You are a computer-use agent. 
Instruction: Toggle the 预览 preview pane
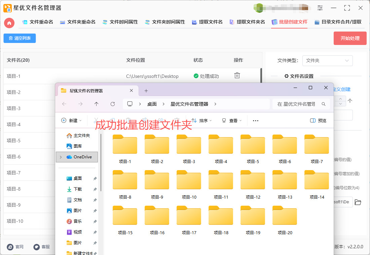(x=318, y=120)
